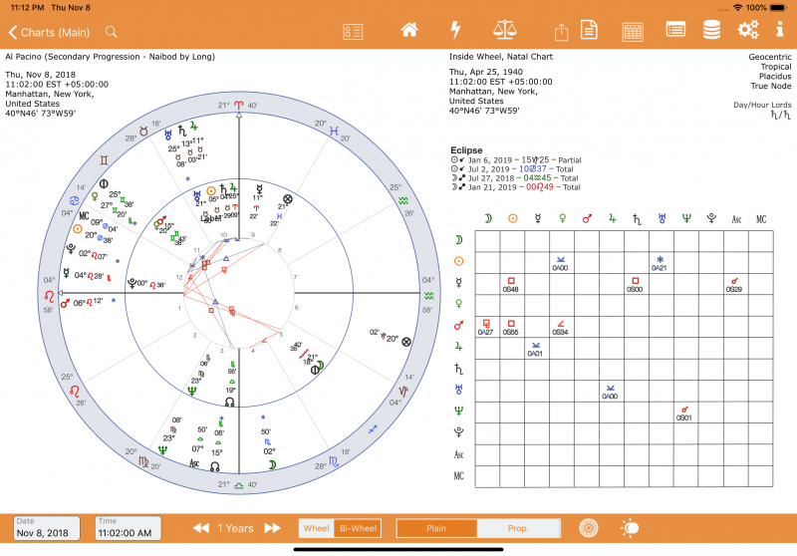Image resolution: width=797 pixels, height=556 pixels.
Task: Switch to Wheel view
Action: [316, 528]
